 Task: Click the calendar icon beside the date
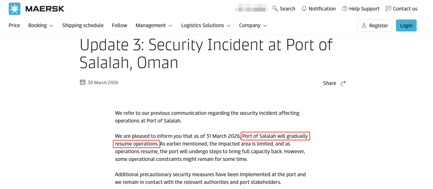tap(83, 82)
